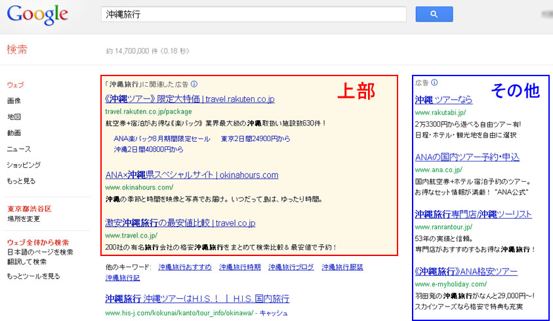Screen dimensions: 553x321
Task: Click related keyword 沖縄旅行時期
Action: tap(240, 267)
